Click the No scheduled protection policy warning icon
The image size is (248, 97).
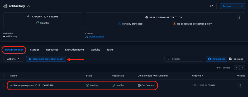[x=174, y=24]
